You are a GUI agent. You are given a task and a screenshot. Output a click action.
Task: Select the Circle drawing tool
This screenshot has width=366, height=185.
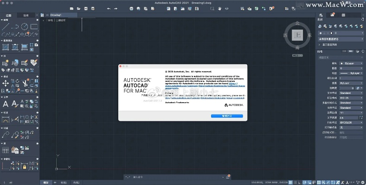coord(25,26)
